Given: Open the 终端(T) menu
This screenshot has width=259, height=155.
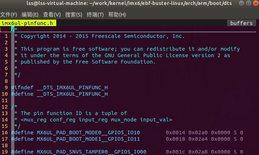Looking at the screenshot, I should [95, 15].
